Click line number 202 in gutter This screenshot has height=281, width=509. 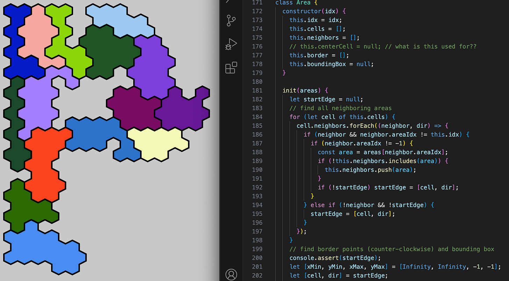[257, 275]
